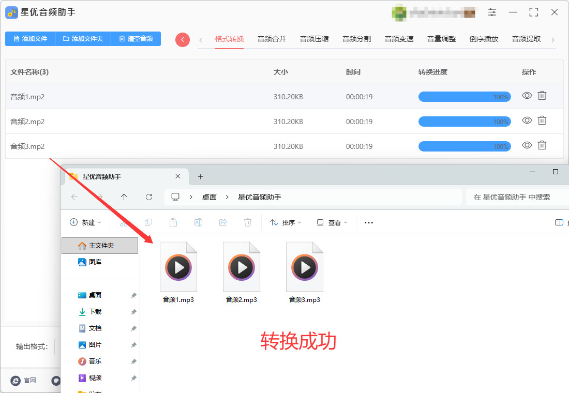569x393 pixels.
Task: Open the three-dot more options menu in Explorer
Action: click(x=369, y=222)
